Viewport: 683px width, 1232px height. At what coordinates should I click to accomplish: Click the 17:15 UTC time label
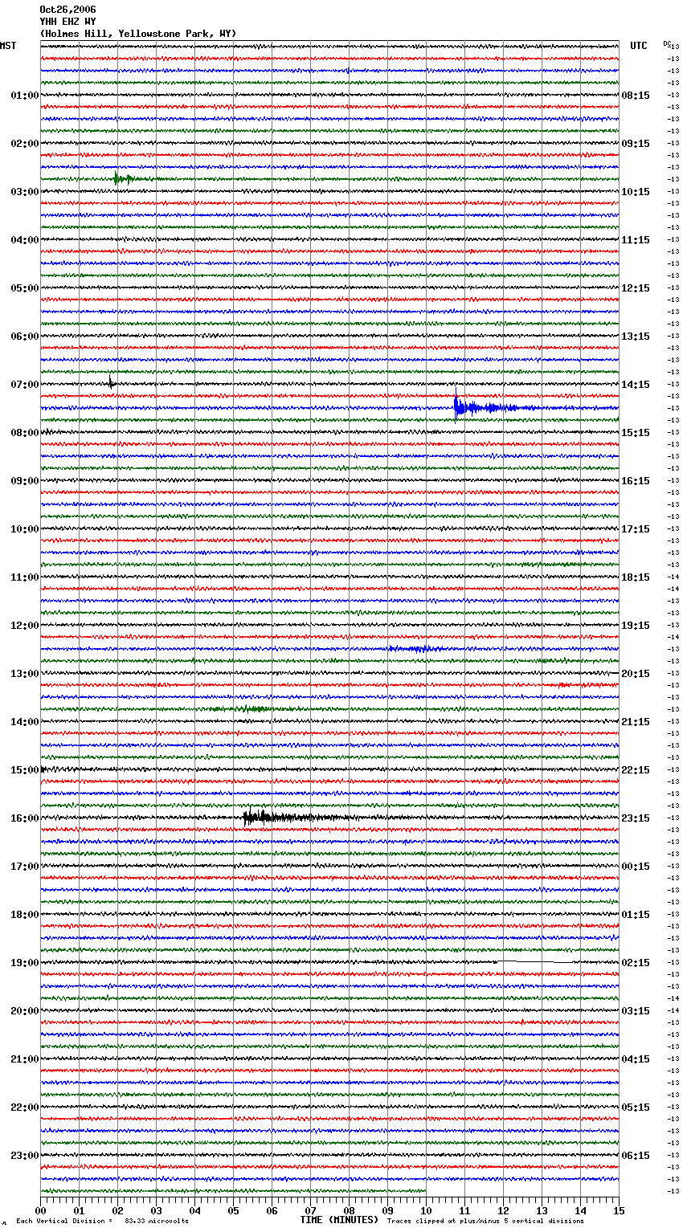click(636, 529)
